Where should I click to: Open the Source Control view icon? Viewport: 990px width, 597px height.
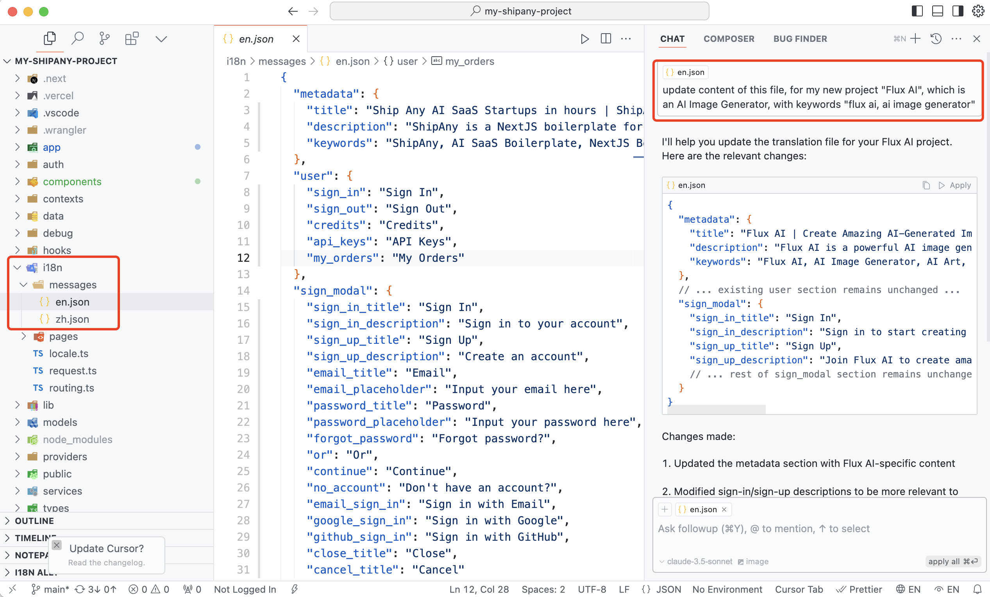(x=104, y=39)
